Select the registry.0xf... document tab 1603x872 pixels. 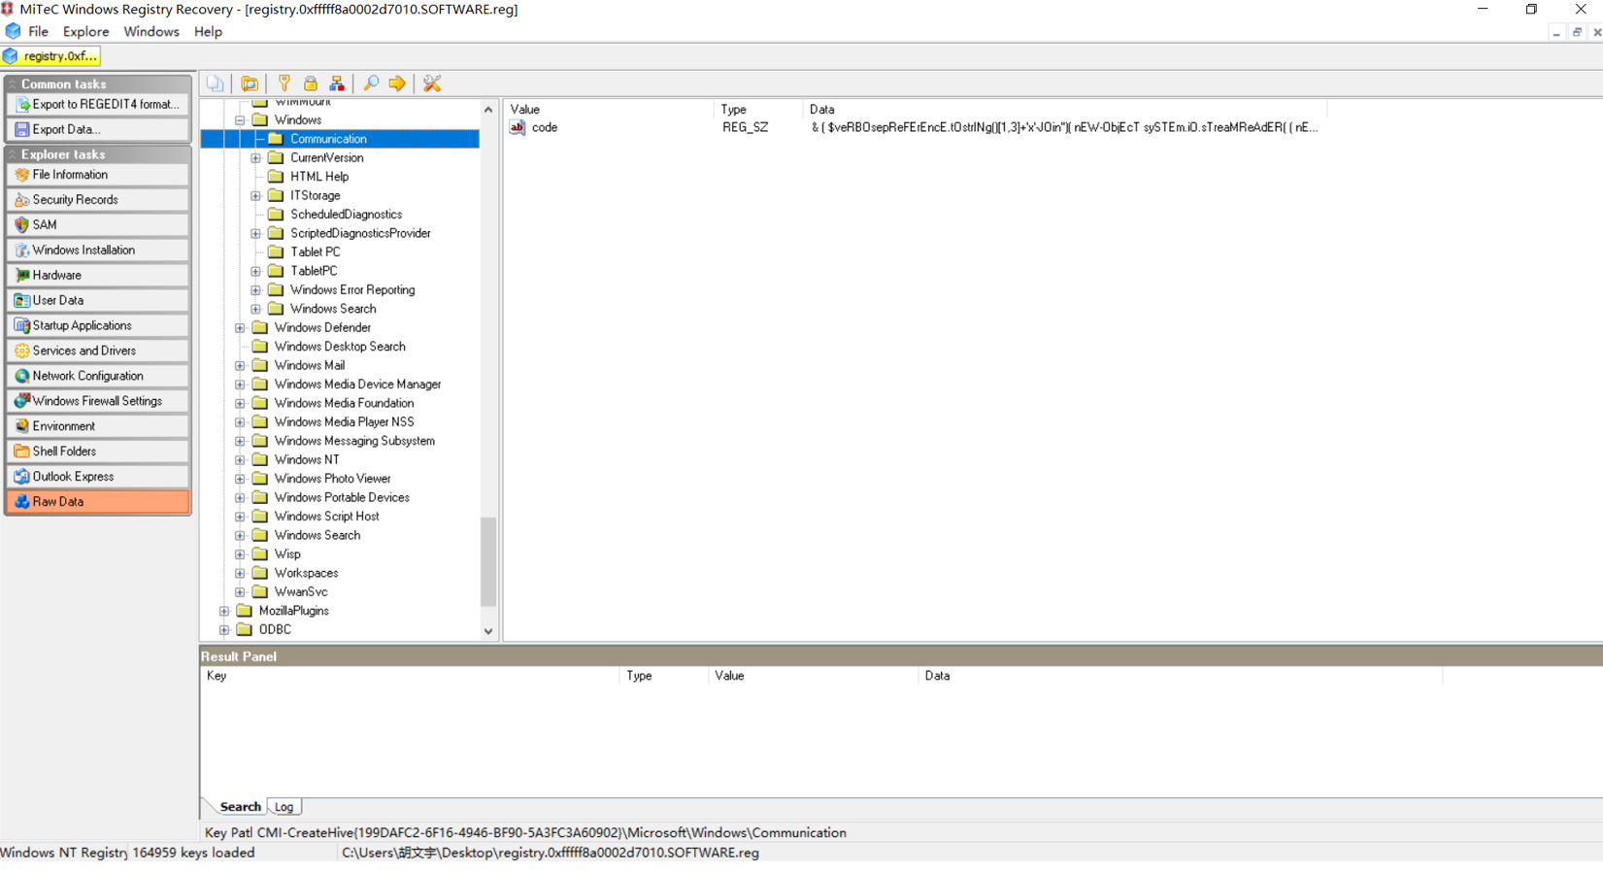(51, 56)
